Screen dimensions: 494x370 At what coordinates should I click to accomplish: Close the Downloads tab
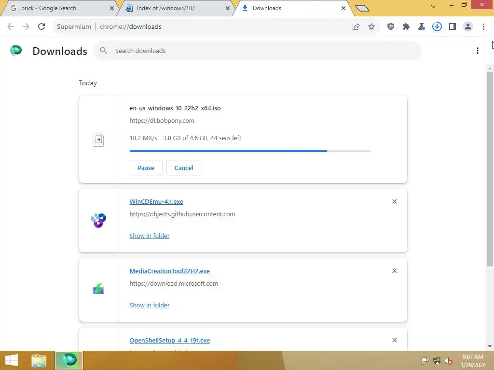[x=343, y=8]
